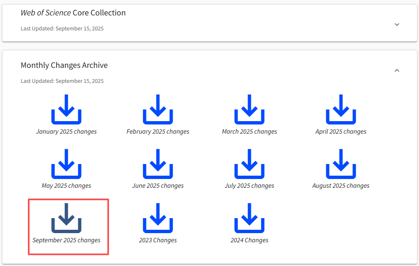Click the "2024 Changes" text label

(x=249, y=240)
